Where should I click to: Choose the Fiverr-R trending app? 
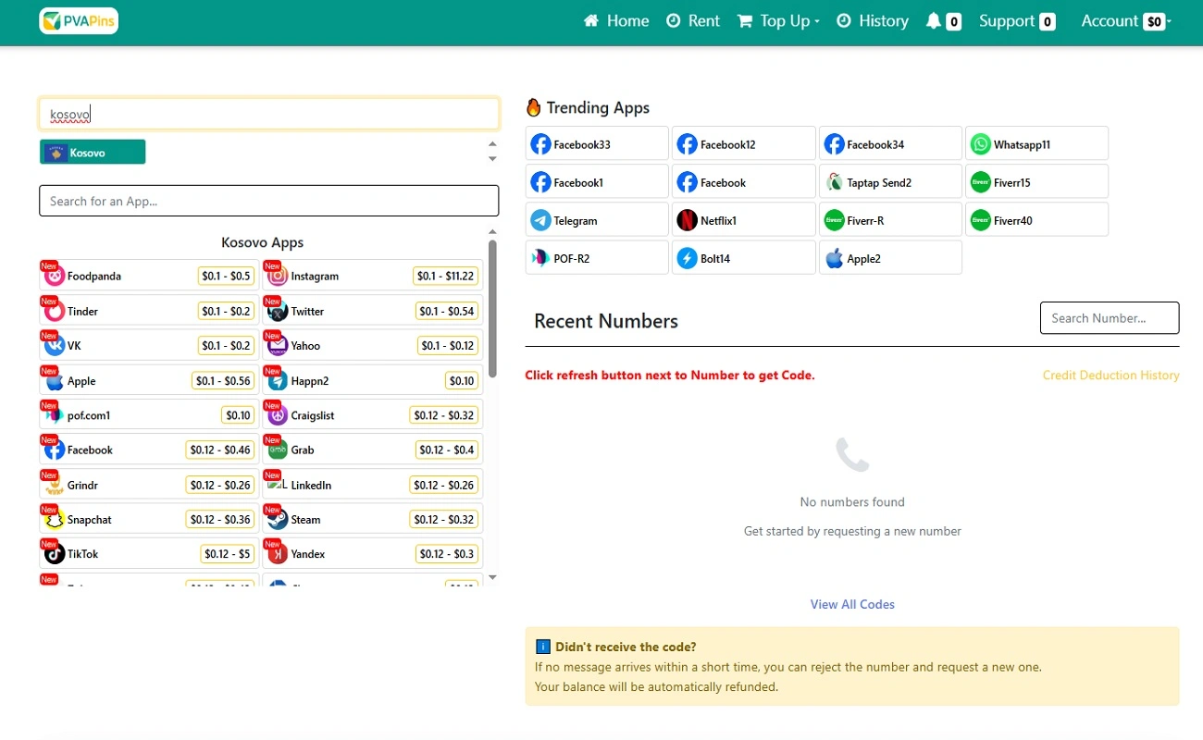click(890, 220)
